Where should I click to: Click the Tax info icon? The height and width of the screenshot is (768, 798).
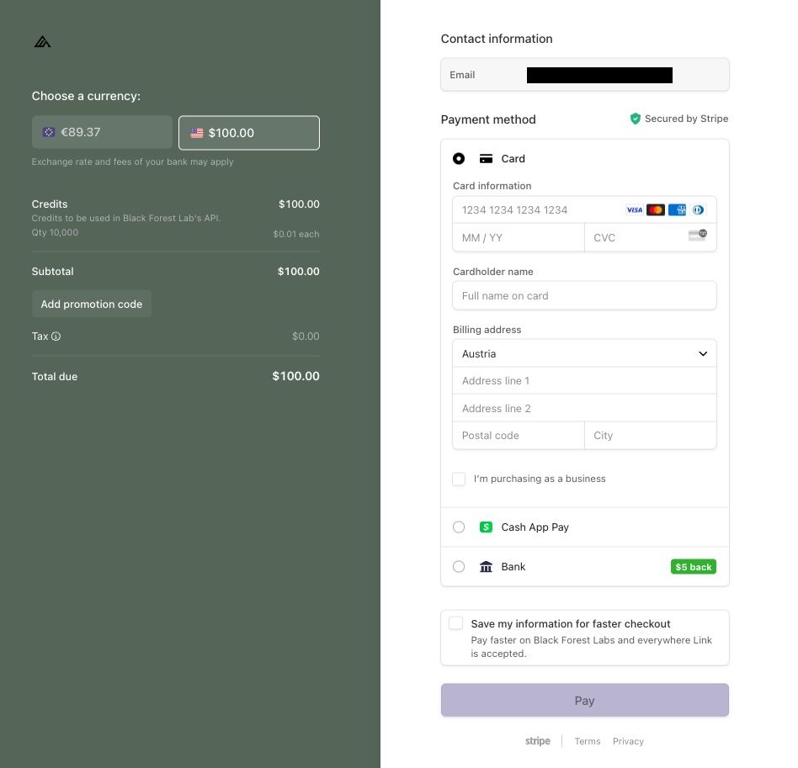[56, 336]
